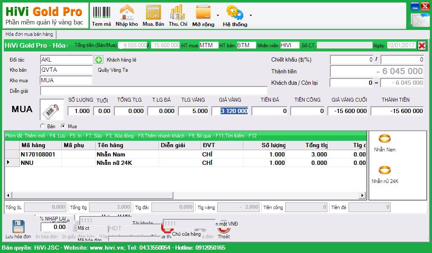The height and width of the screenshot is (253, 432).
Task: Click the GIÁ VÀNG field 3 120 000
Action: point(230,111)
